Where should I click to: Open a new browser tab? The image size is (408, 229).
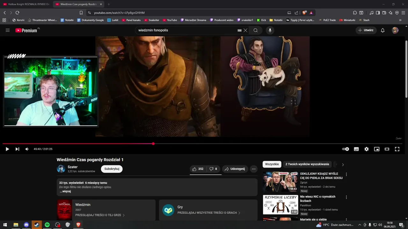(109, 4)
